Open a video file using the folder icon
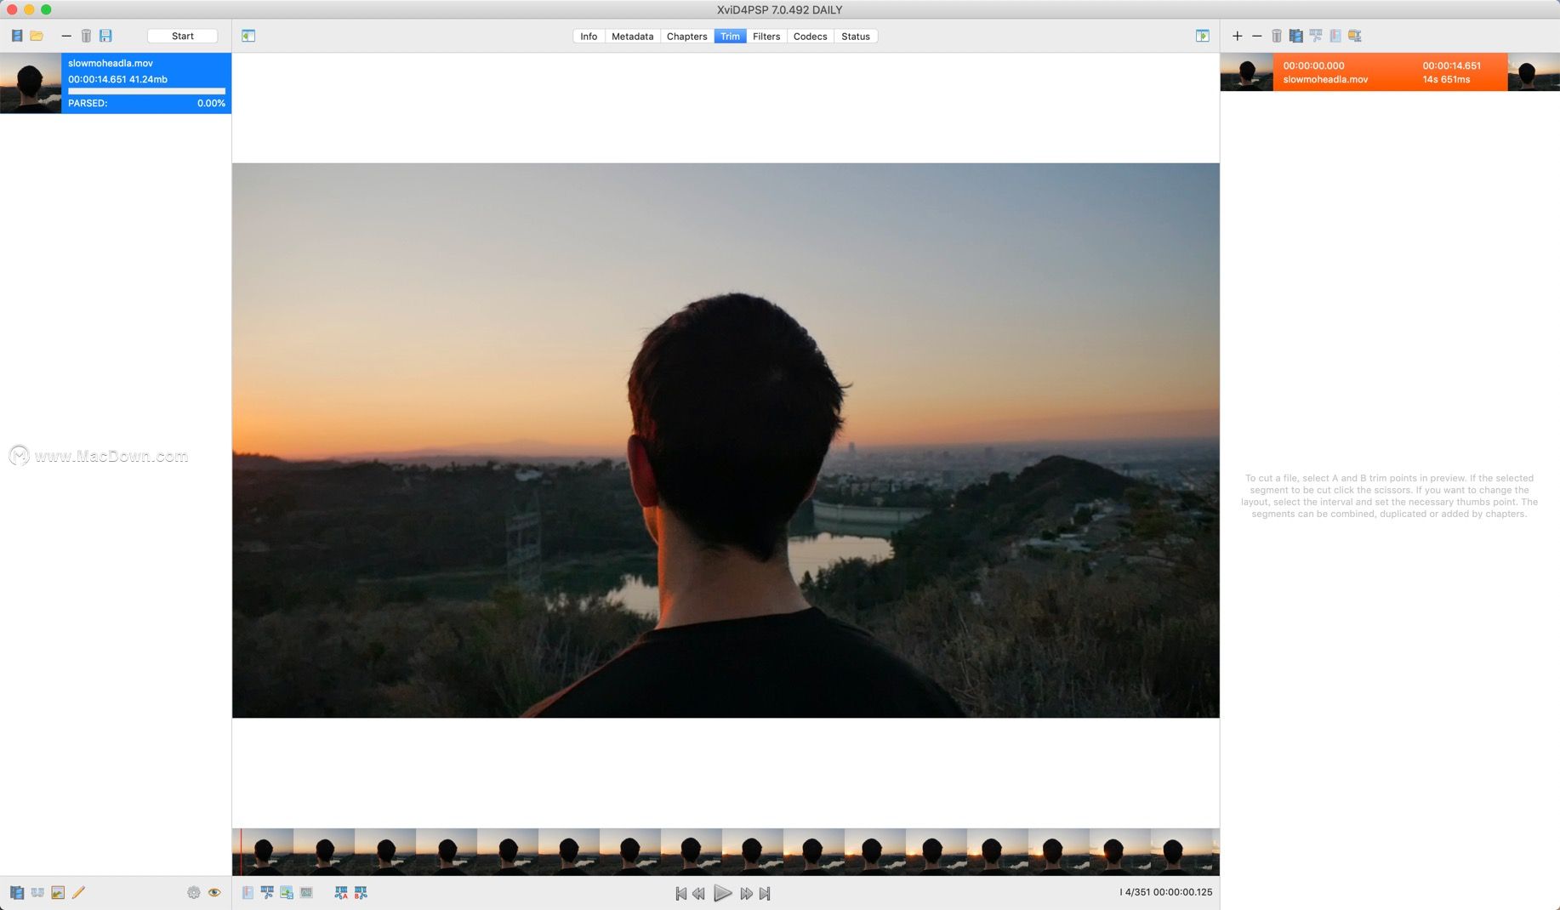Image resolution: width=1560 pixels, height=910 pixels. (x=37, y=35)
